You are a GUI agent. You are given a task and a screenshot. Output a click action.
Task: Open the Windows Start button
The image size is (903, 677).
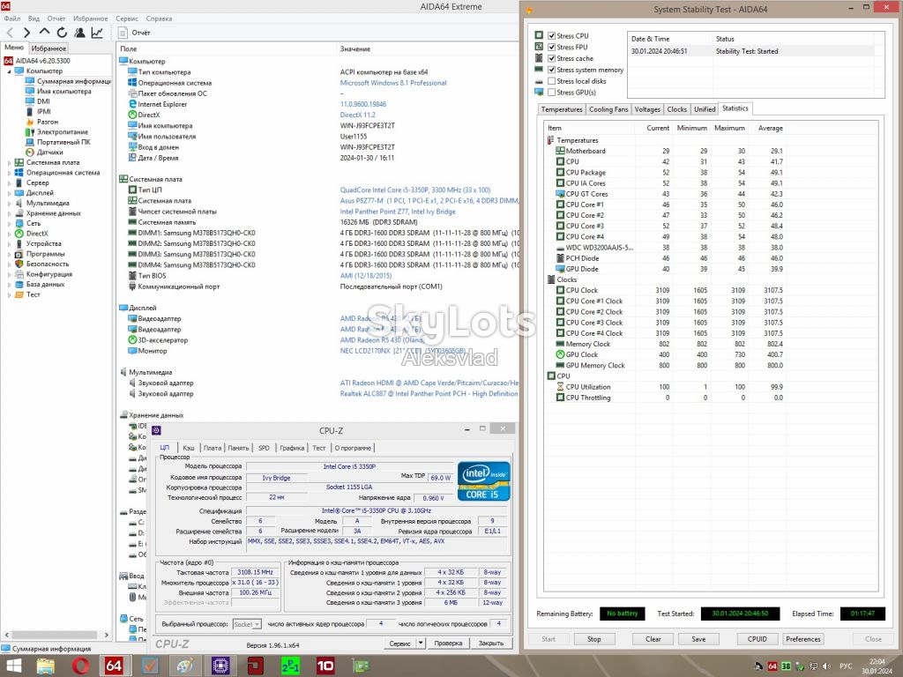(12, 666)
